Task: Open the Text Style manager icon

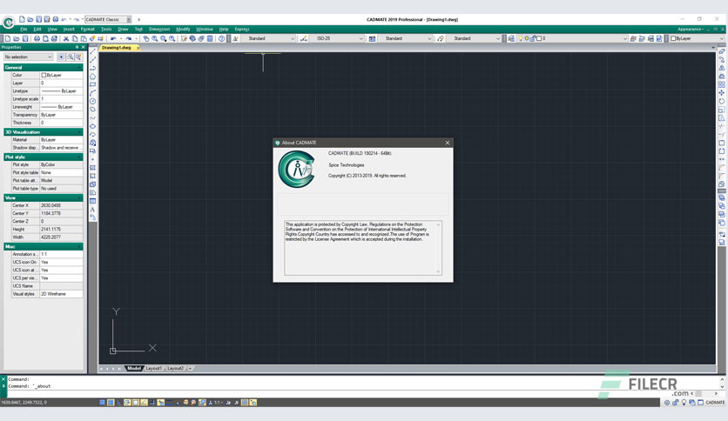Action: (x=235, y=38)
